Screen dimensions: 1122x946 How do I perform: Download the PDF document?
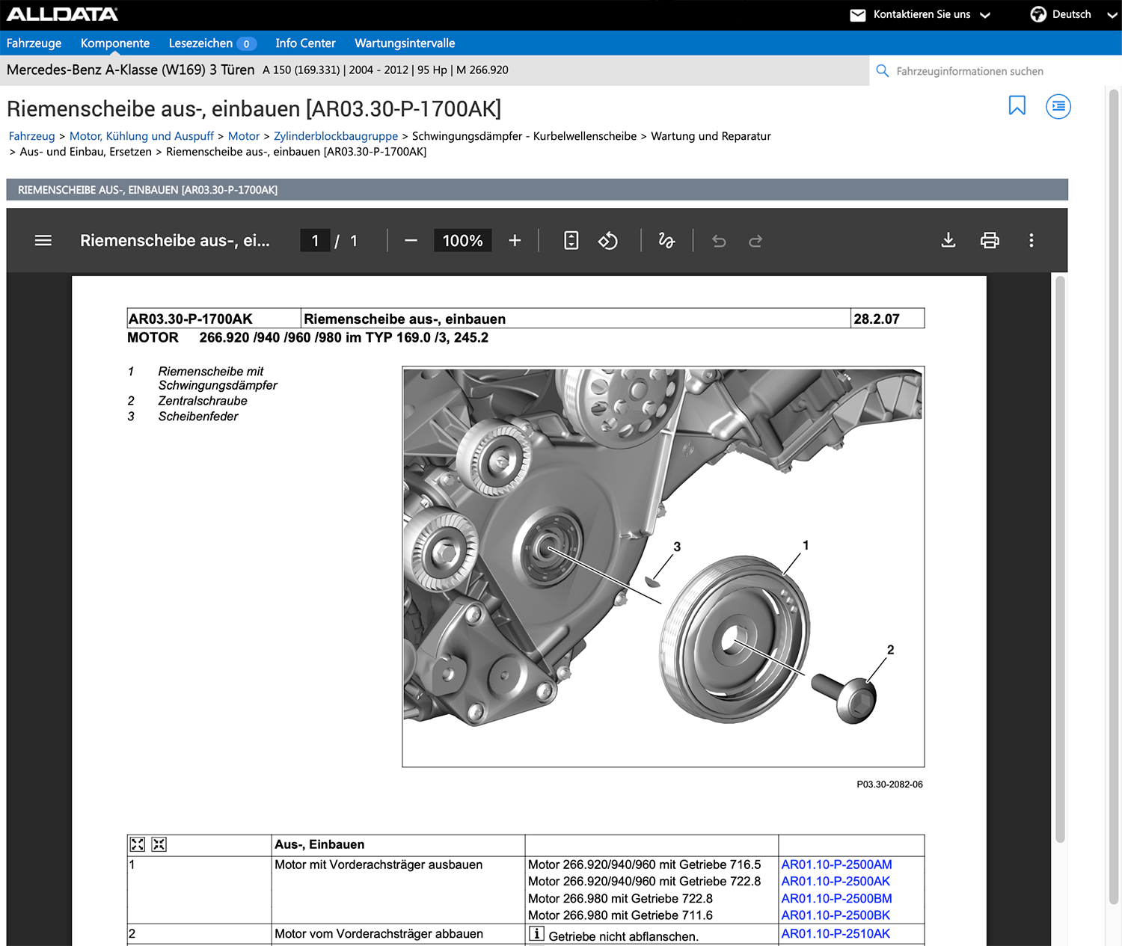[x=948, y=241]
